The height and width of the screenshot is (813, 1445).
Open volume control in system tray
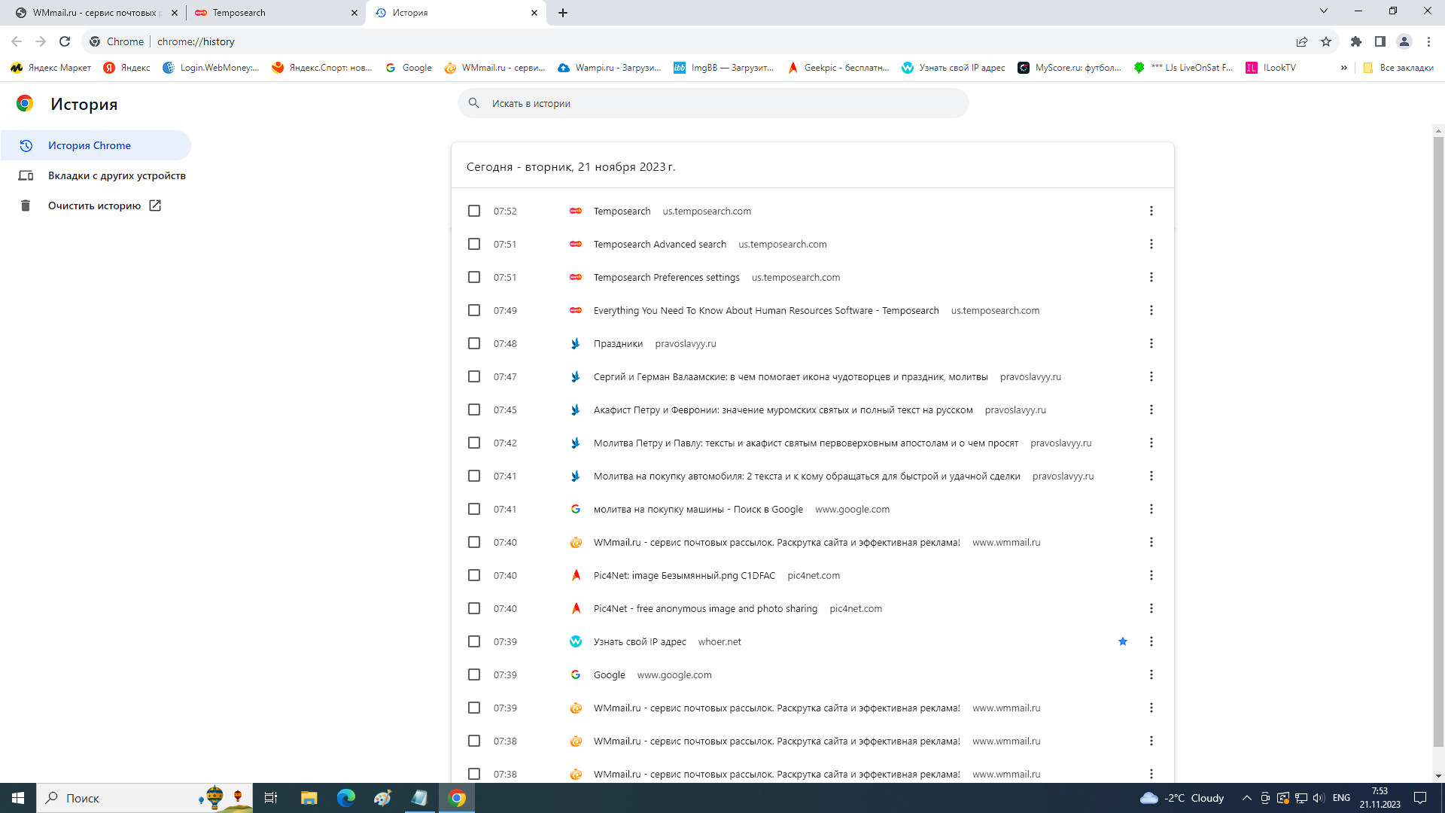coord(1319,798)
